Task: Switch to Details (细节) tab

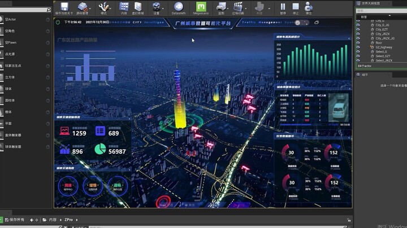Action: 365,75
